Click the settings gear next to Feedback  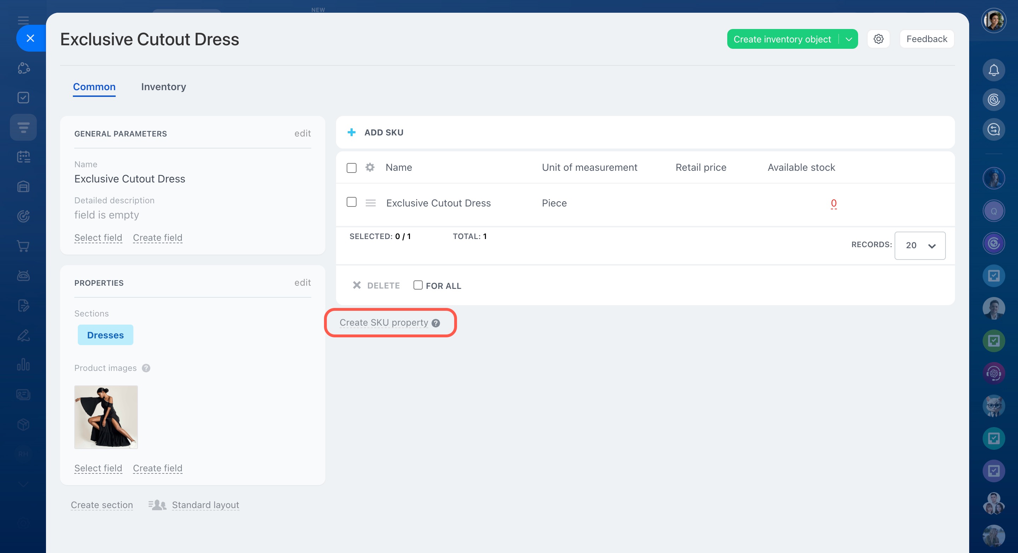(878, 39)
